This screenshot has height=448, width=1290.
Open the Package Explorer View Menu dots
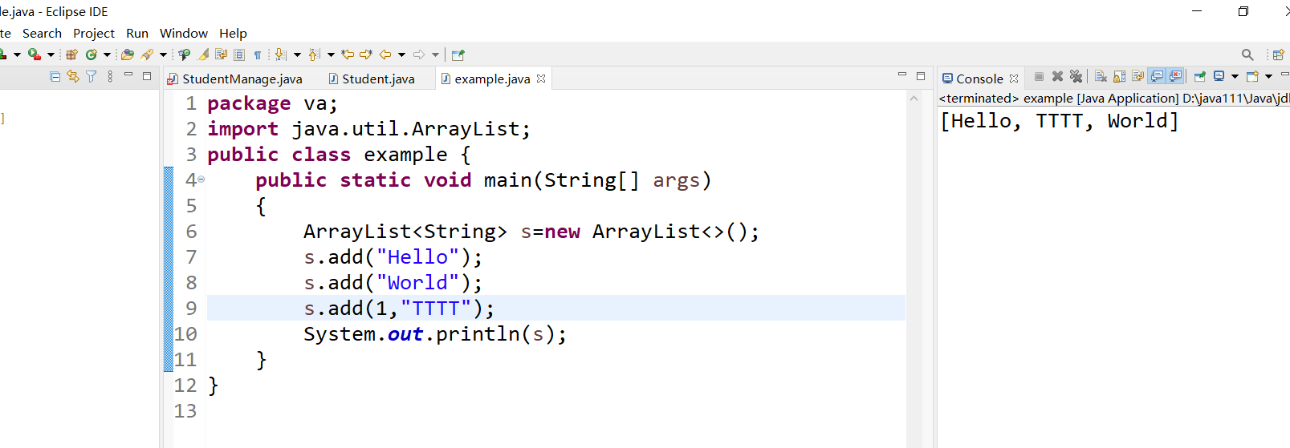[x=110, y=76]
